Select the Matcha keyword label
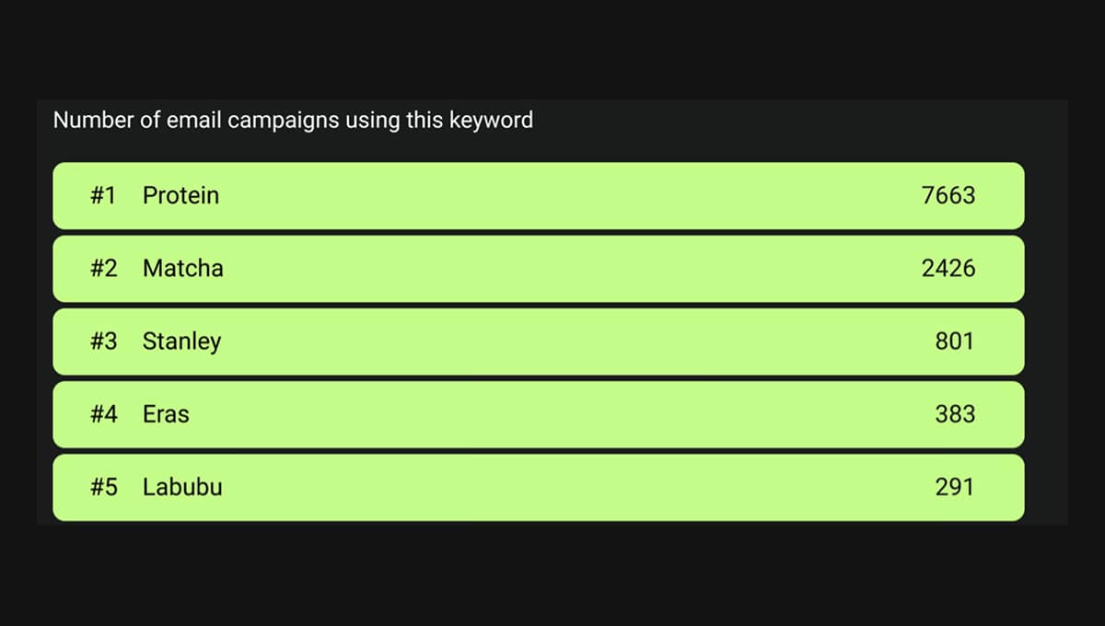This screenshot has width=1105, height=626. pos(182,268)
